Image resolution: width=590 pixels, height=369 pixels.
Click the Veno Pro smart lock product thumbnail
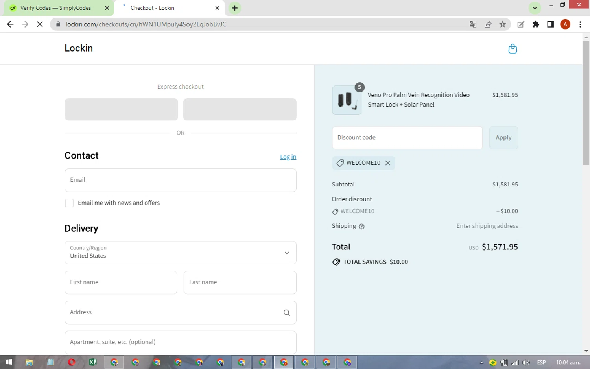[347, 100]
